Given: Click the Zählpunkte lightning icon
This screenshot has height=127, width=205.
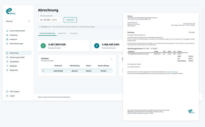Looking at the screenshot, I should pyautogui.click(x=7, y=70).
